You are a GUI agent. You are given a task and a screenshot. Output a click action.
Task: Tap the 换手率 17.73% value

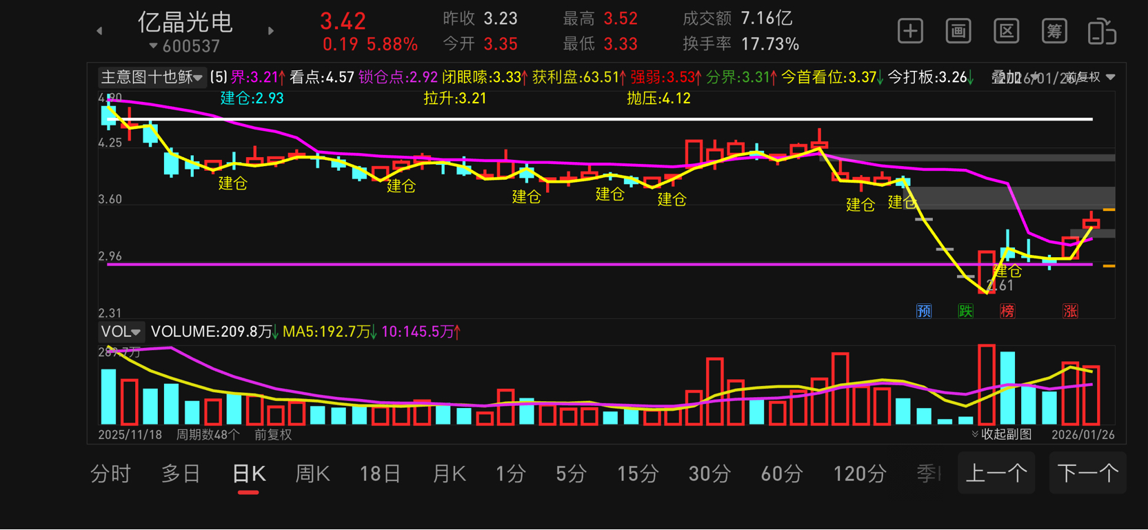[741, 44]
